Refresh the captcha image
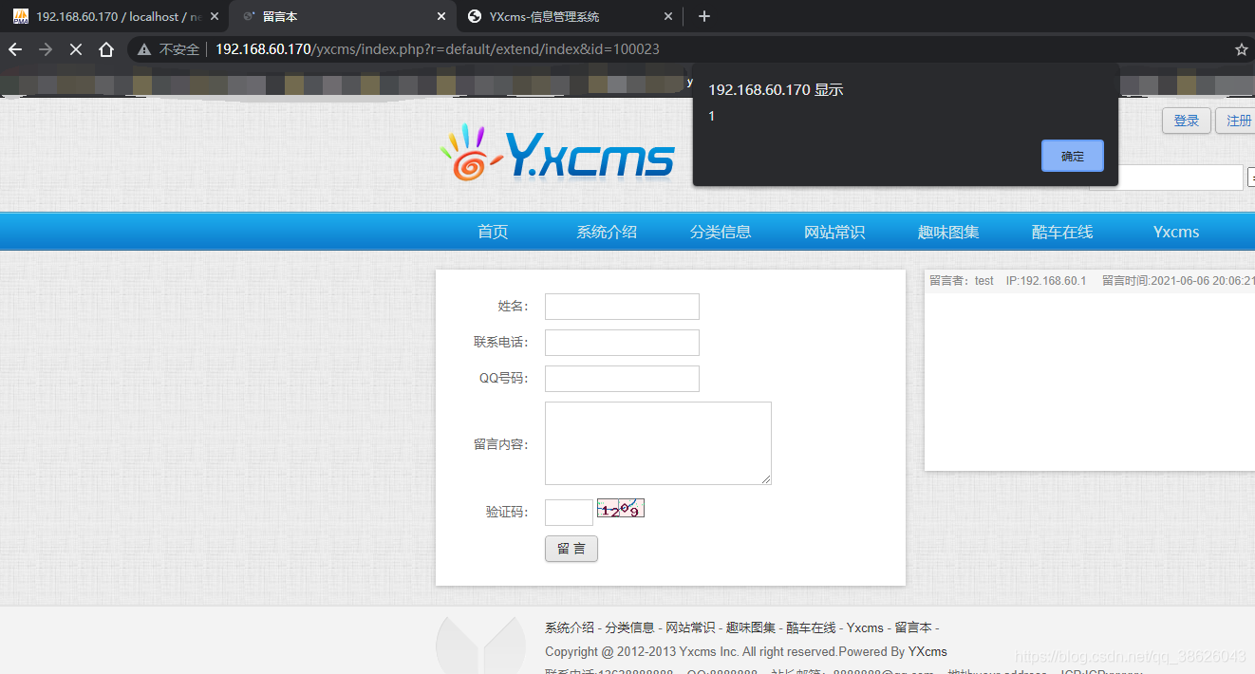Image resolution: width=1255 pixels, height=674 pixels. 621,508
